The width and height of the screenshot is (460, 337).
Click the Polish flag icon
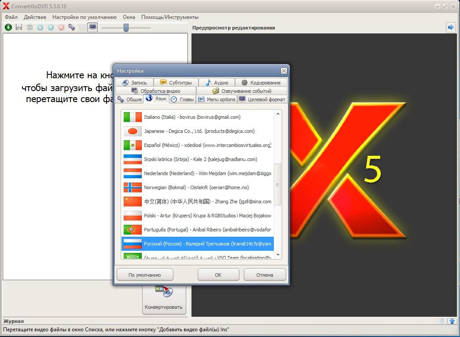tap(132, 216)
